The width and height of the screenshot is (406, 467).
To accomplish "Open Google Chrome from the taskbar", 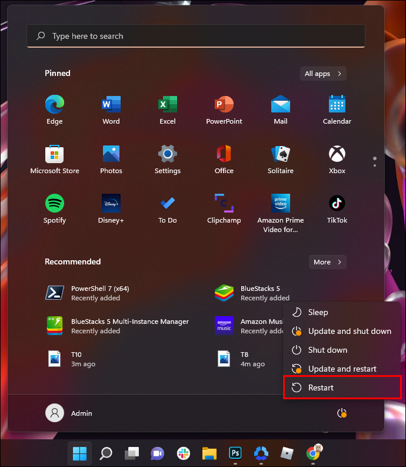I will click(313, 453).
